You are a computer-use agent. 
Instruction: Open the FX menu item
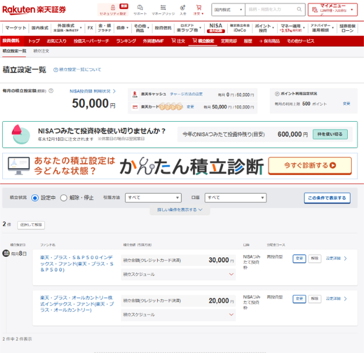[90, 28]
